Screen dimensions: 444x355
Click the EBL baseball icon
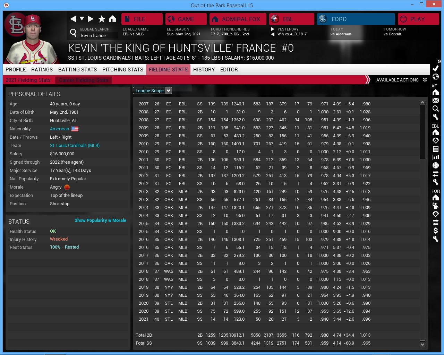pyautogui.click(x=436, y=165)
